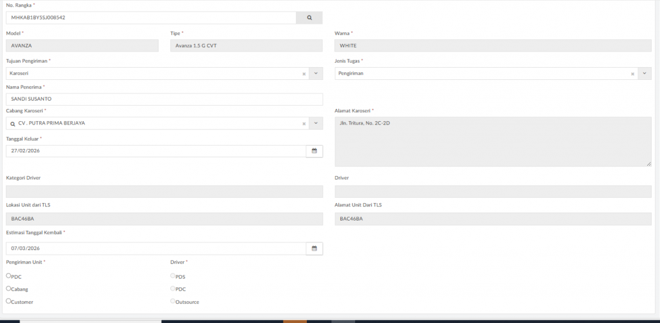Click the No. Rangka search magnifier button
660x323 pixels.
tap(309, 18)
